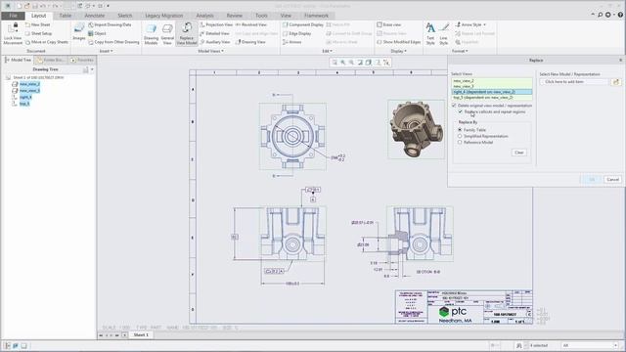Select top_5 dependent view in list
The height and width of the screenshot is (352, 626).
coord(492,98)
